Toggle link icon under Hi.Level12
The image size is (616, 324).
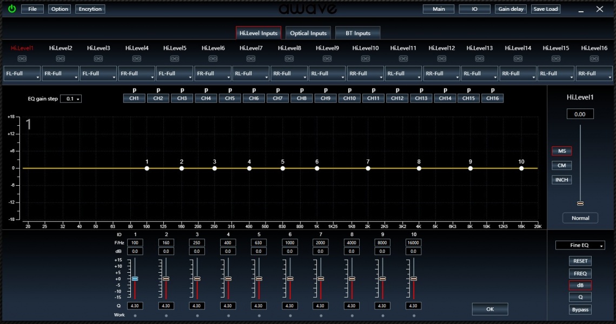click(x=441, y=59)
